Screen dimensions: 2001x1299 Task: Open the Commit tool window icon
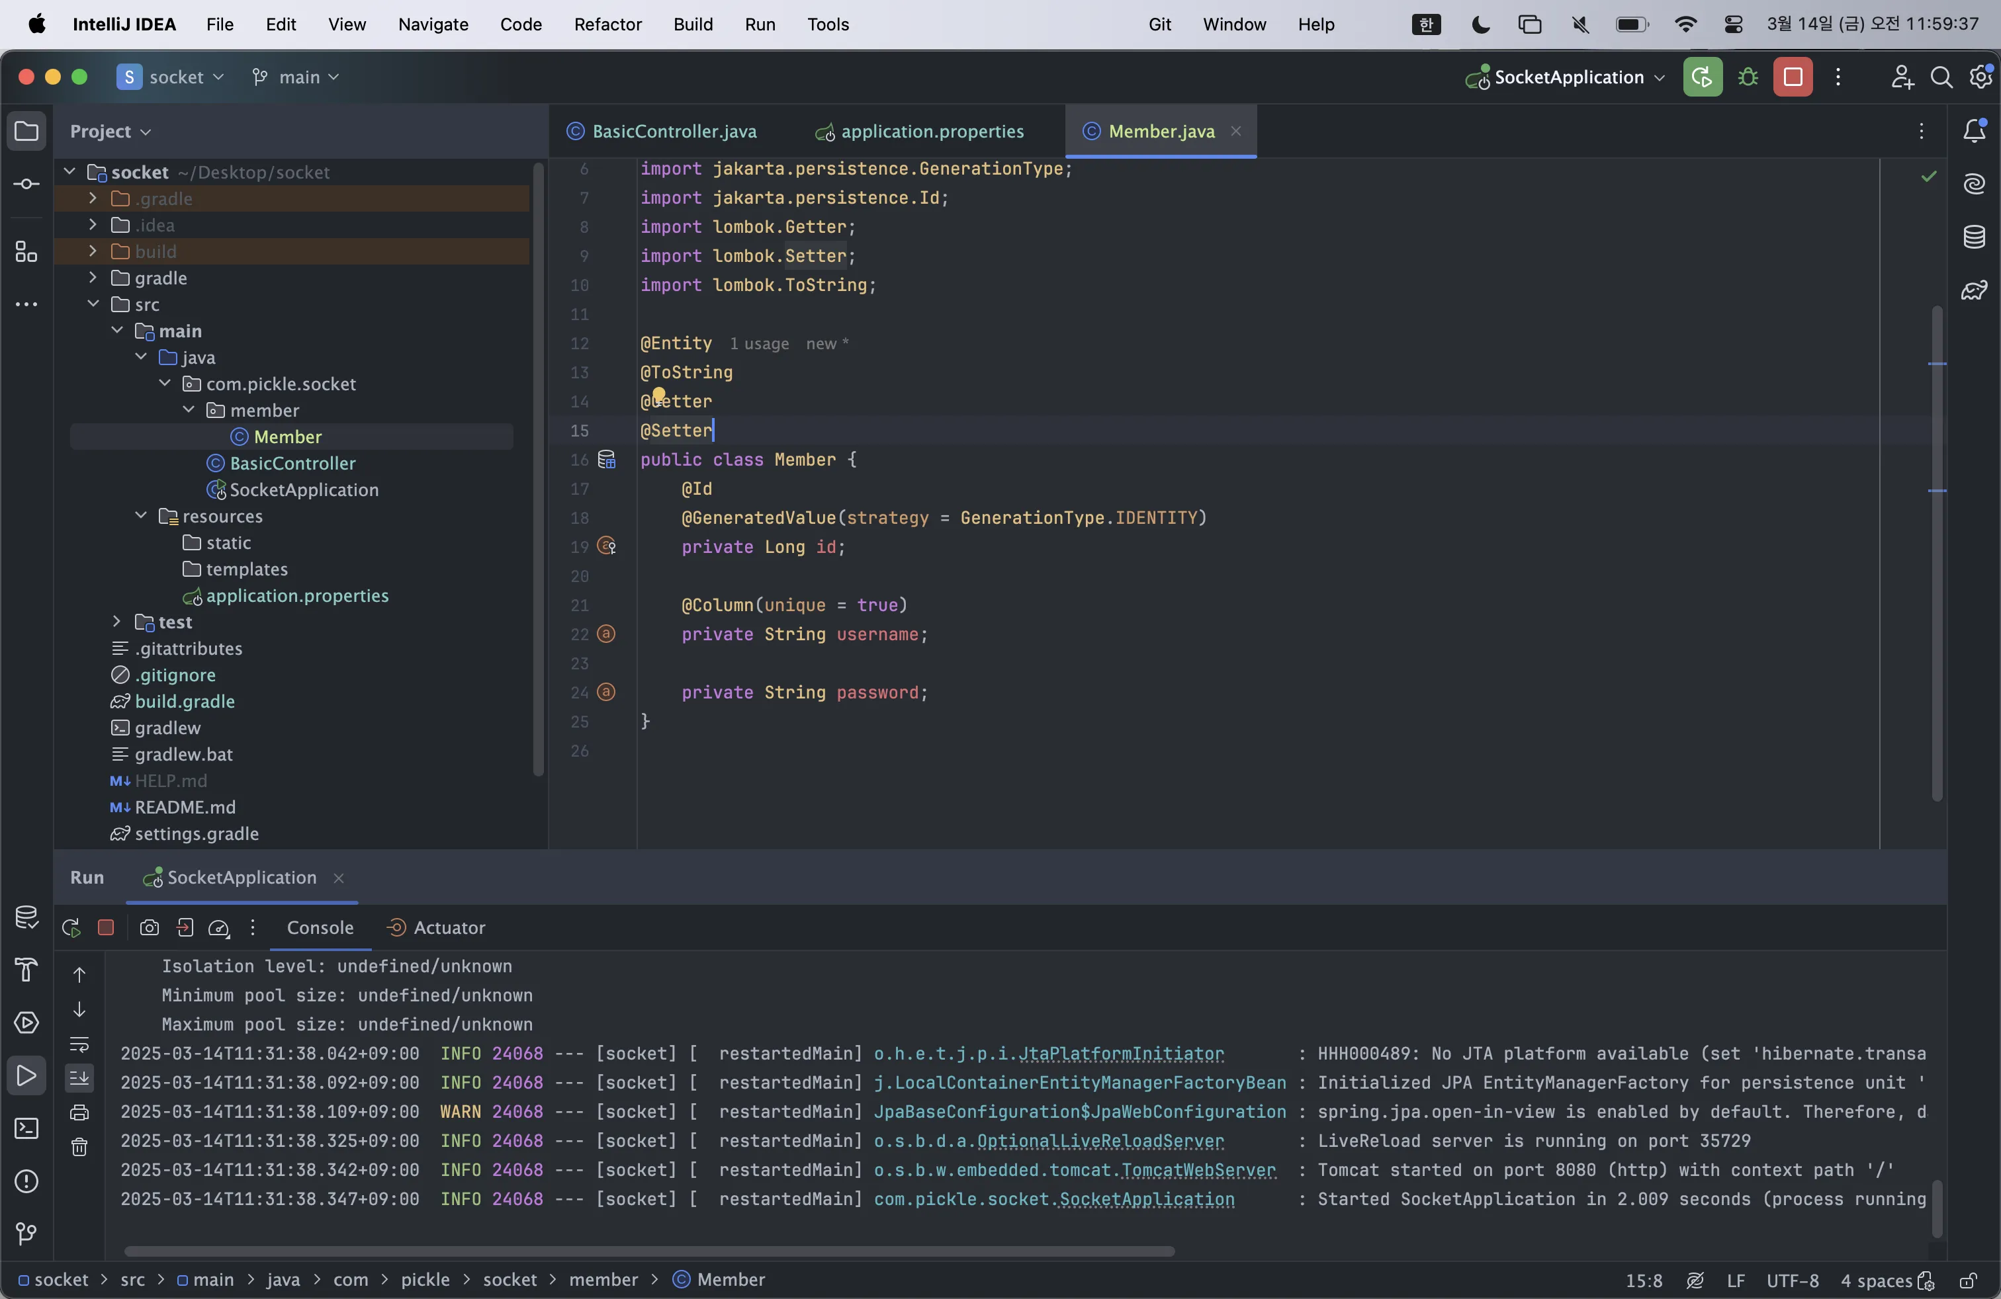[26, 184]
